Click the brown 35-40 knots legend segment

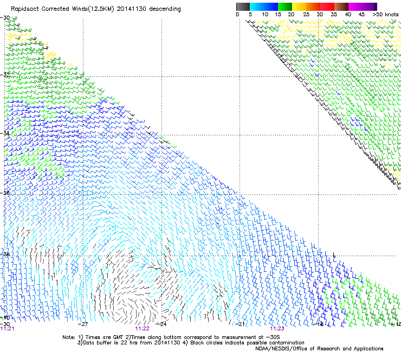coord(341,6)
